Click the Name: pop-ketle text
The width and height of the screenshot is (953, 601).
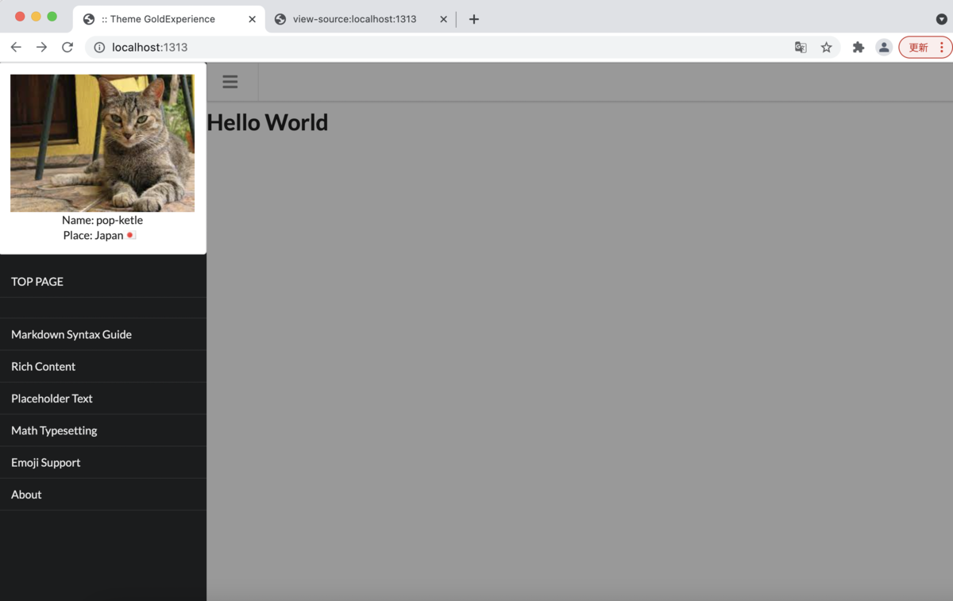[102, 220]
